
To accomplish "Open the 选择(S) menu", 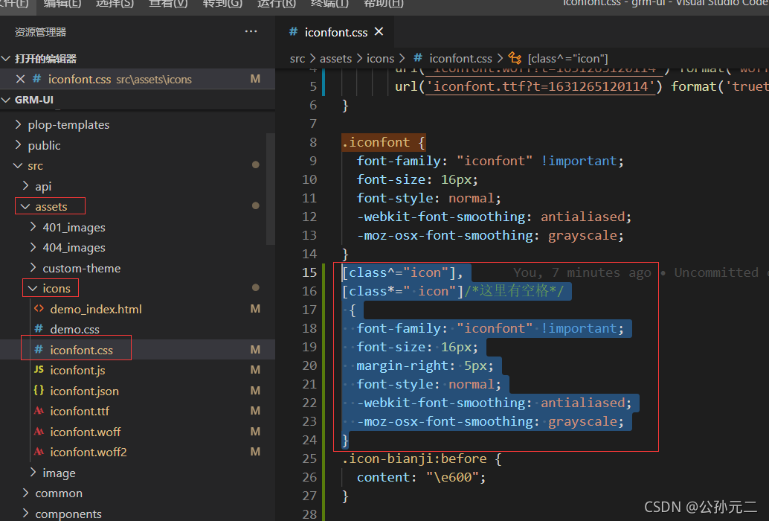I will tap(115, 4).
